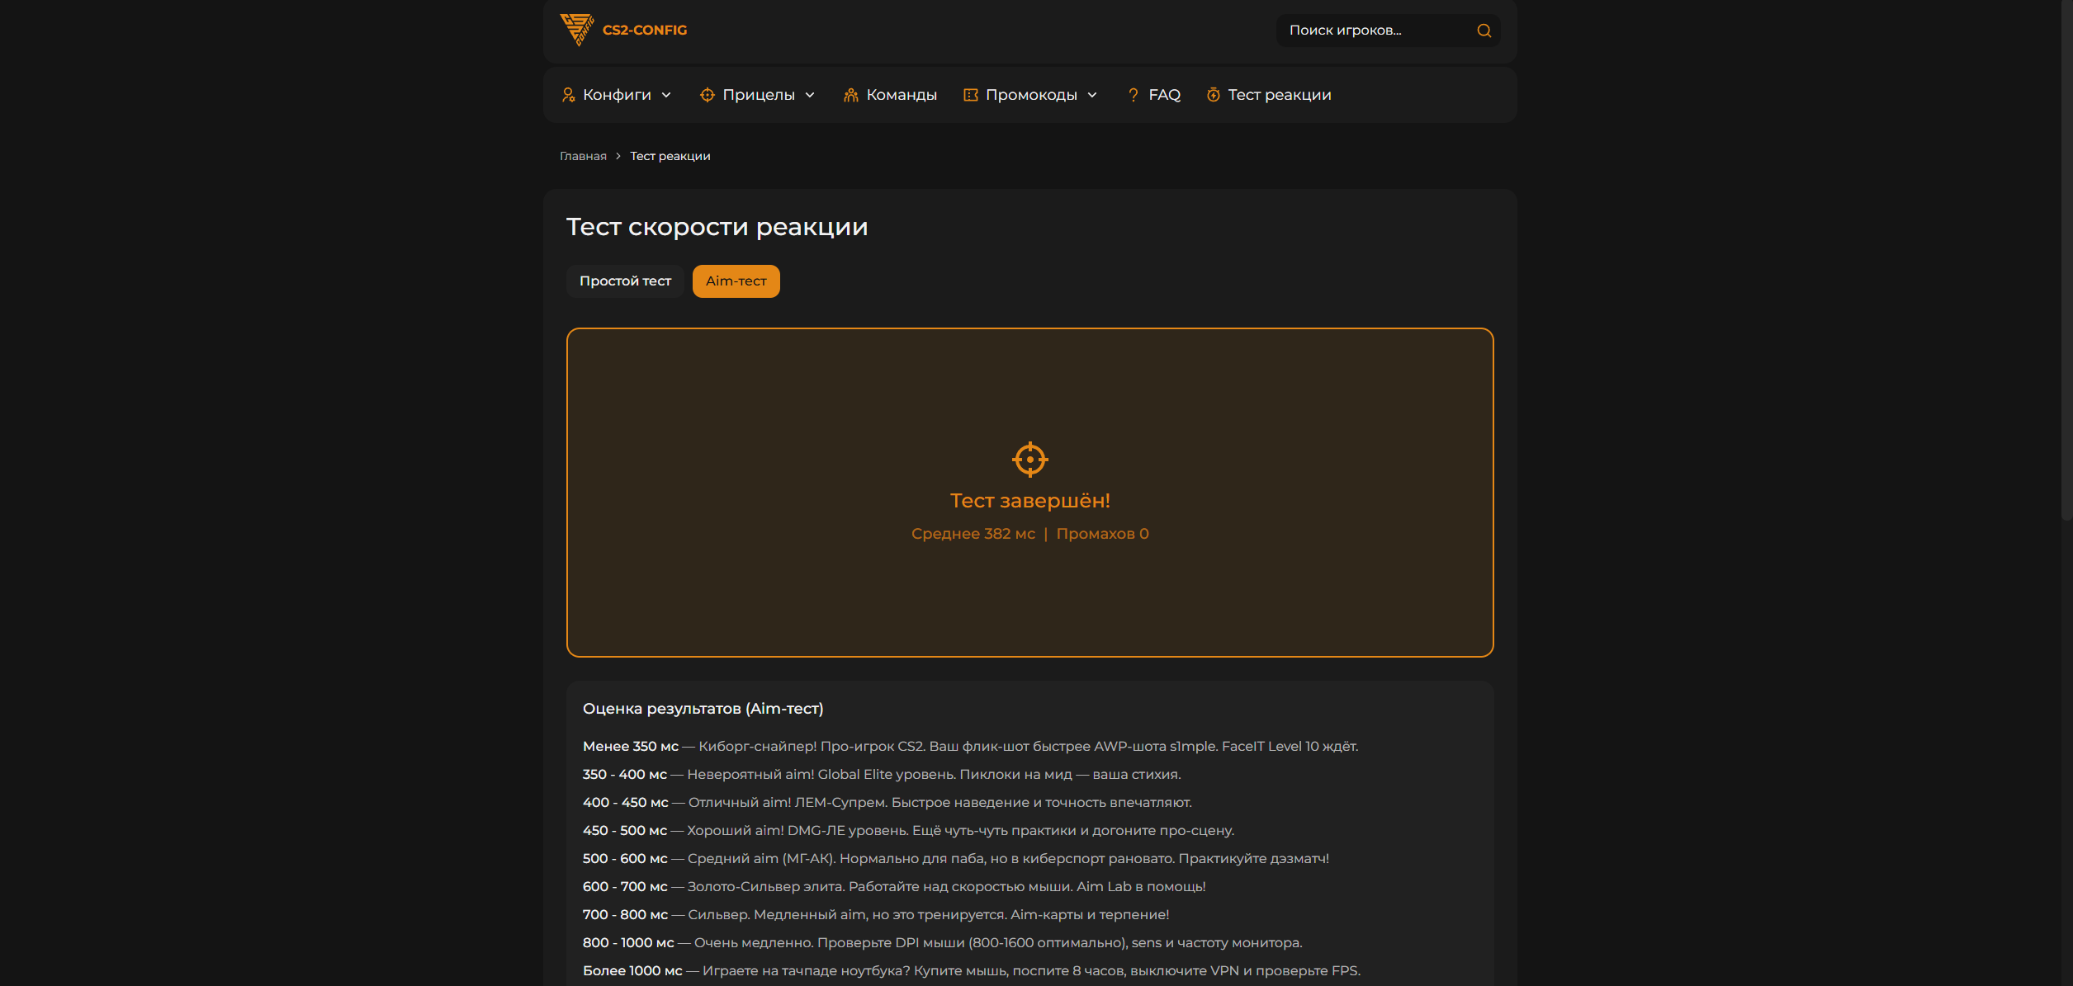The image size is (2073, 986).
Task: Click the CS2-CONFIG site title text
Action: 645,30
